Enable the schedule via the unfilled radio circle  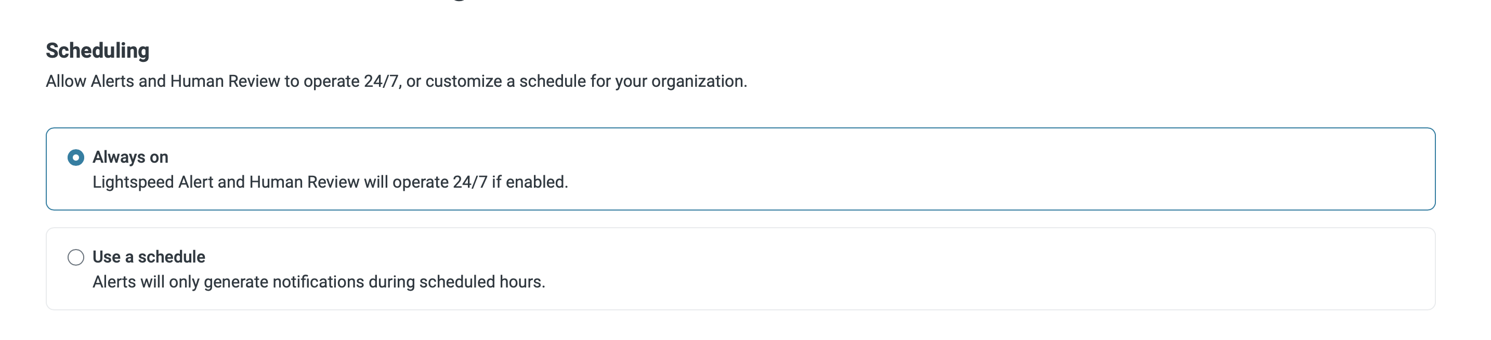click(76, 257)
